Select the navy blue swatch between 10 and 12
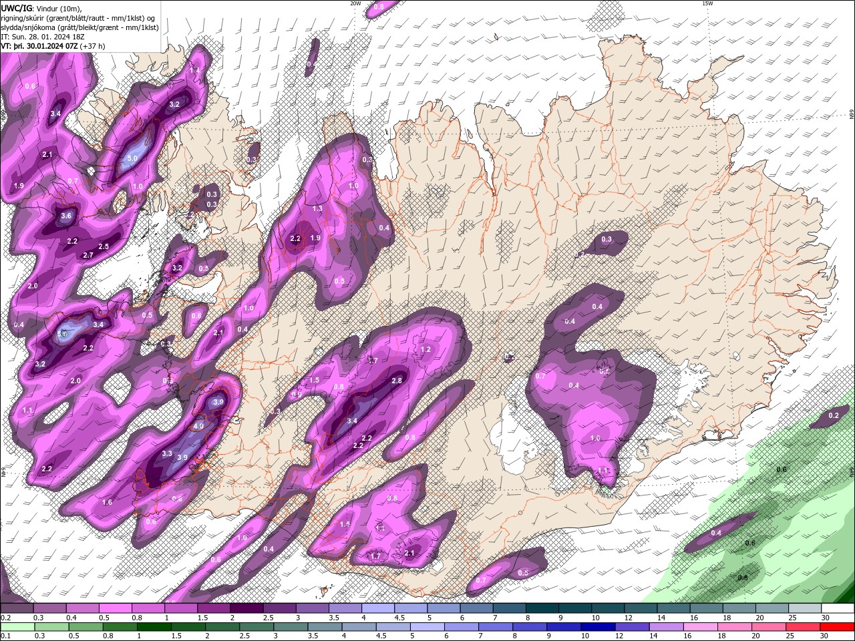Image resolution: width=855 pixels, height=641 pixels. pyautogui.click(x=598, y=627)
